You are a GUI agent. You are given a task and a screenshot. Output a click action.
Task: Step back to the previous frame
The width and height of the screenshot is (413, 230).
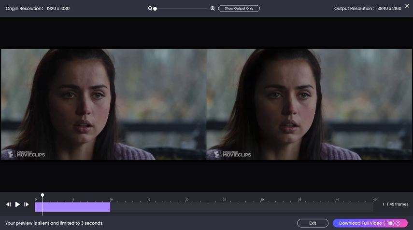coord(8,204)
